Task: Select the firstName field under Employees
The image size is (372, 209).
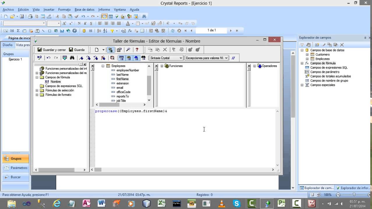Action: tap(122, 79)
